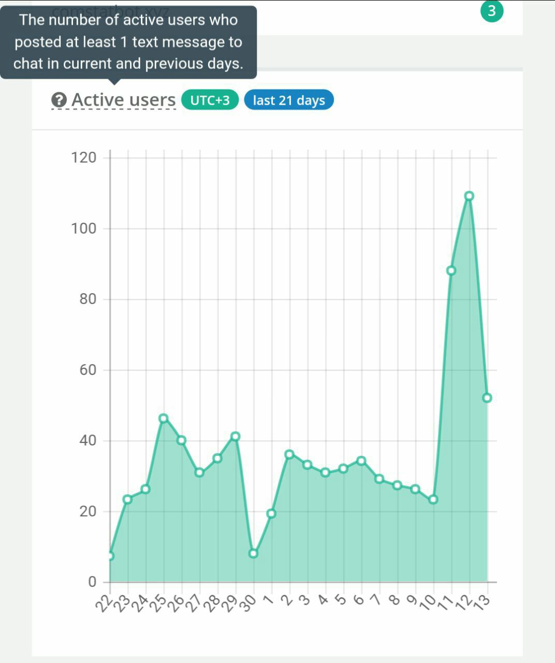Viewport: 555px width, 663px height.
Task: Select the data point for day 12 peak
Action: (469, 196)
